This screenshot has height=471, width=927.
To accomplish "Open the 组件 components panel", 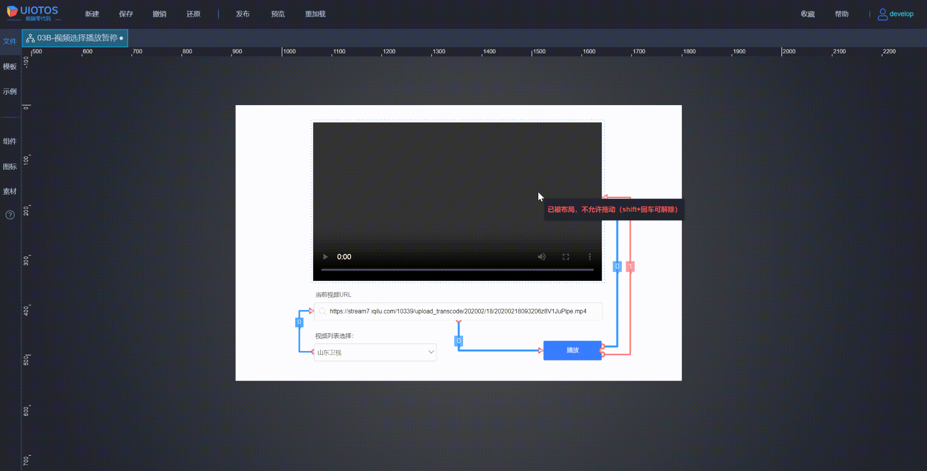I will (x=10, y=141).
